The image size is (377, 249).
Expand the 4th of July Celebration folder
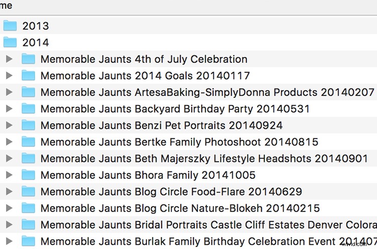[9, 59]
